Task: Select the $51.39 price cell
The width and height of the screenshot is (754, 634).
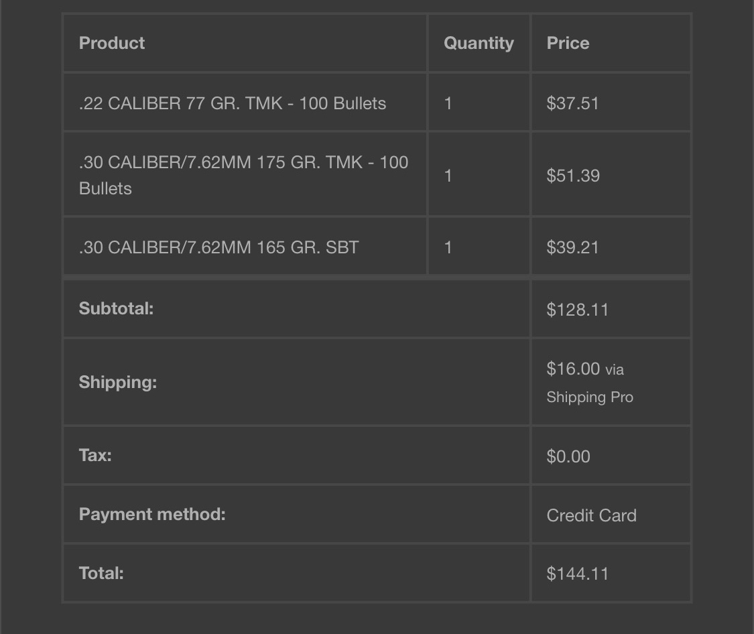Action: (x=573, y=176)
